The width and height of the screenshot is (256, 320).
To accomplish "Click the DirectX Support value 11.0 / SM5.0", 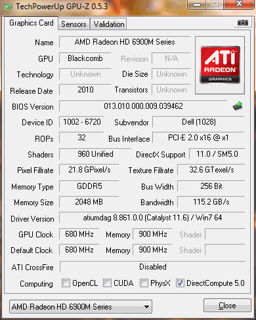I will click(217, 154).
